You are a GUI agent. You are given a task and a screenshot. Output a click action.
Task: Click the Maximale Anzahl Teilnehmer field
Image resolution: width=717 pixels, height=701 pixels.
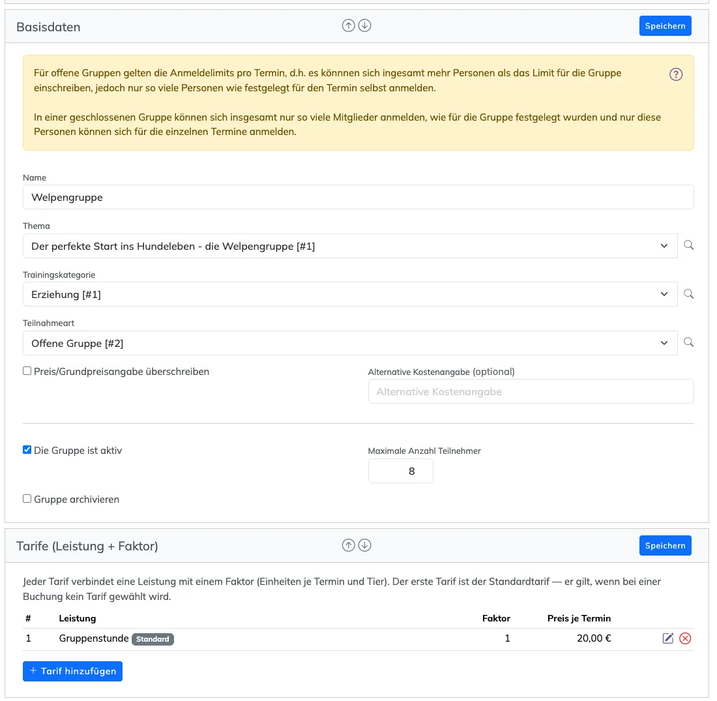coord(401,471)
